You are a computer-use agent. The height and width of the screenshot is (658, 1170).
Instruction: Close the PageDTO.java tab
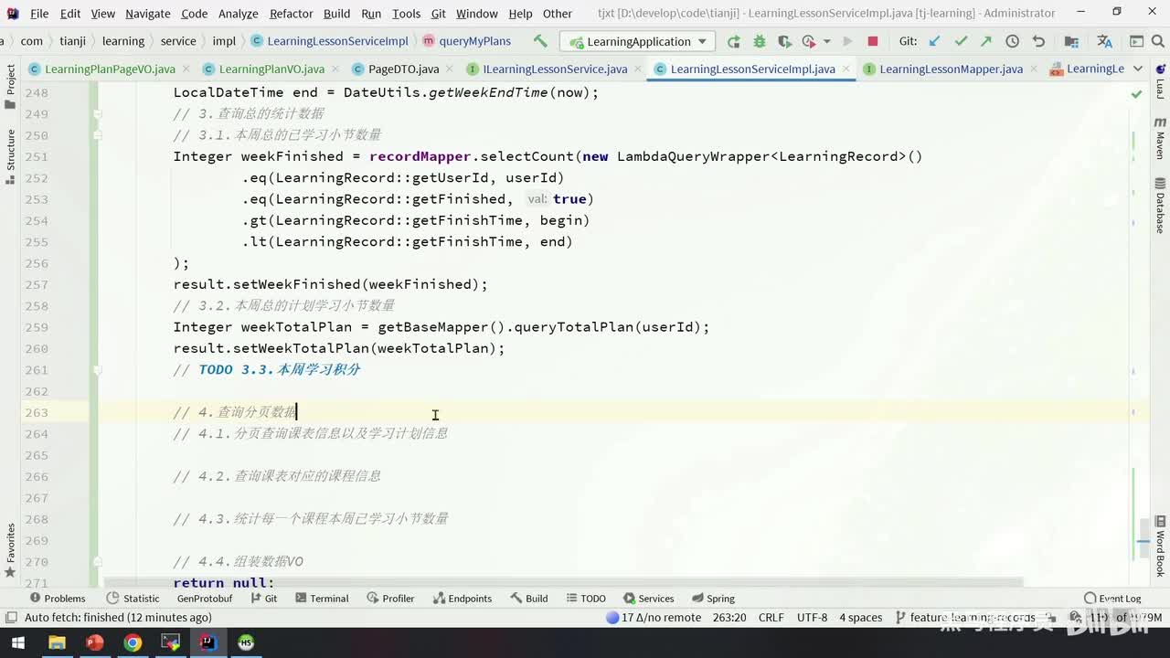pos(449,69)
